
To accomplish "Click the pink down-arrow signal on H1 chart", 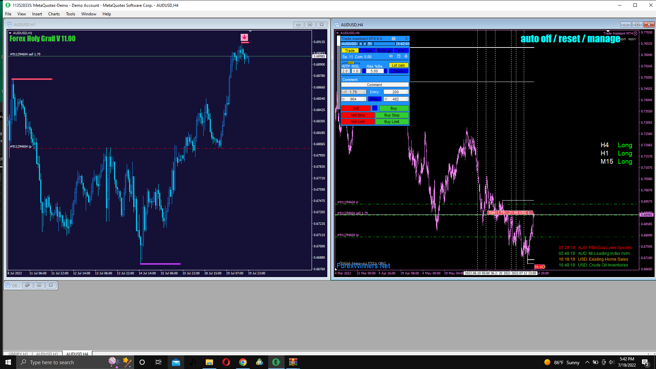I will coord(244,37).
